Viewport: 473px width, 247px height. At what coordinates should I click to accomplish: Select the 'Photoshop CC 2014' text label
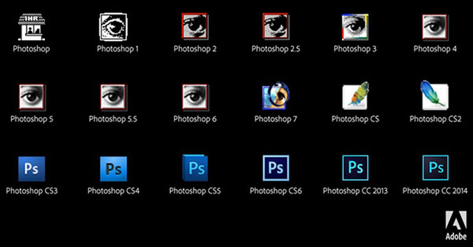point(435,191)
